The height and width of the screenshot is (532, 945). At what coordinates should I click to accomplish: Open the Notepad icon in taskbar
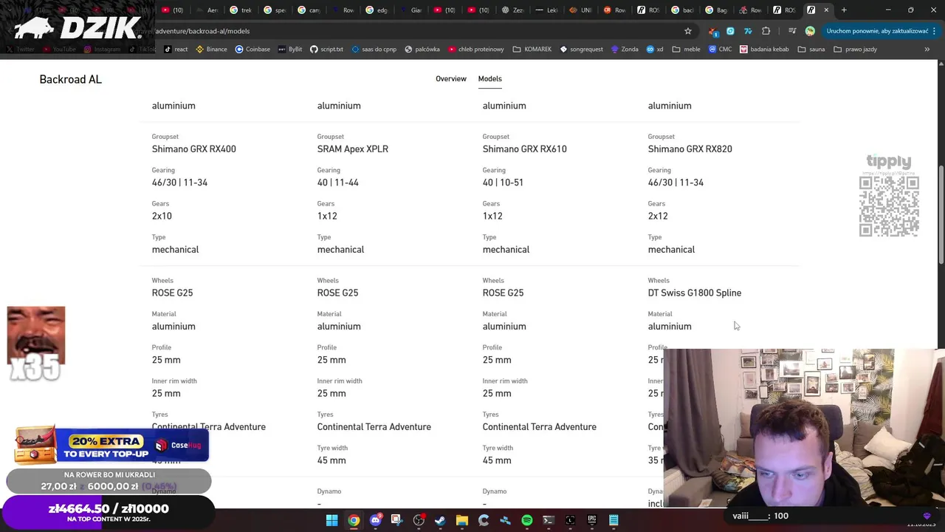[614, 520]
